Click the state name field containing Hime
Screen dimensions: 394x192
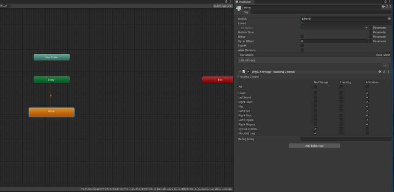pos(312,8)
